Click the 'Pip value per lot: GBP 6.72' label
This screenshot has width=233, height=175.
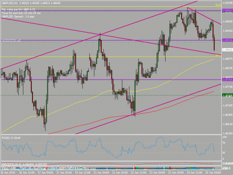pyautogui.click(x=18, y=10)
